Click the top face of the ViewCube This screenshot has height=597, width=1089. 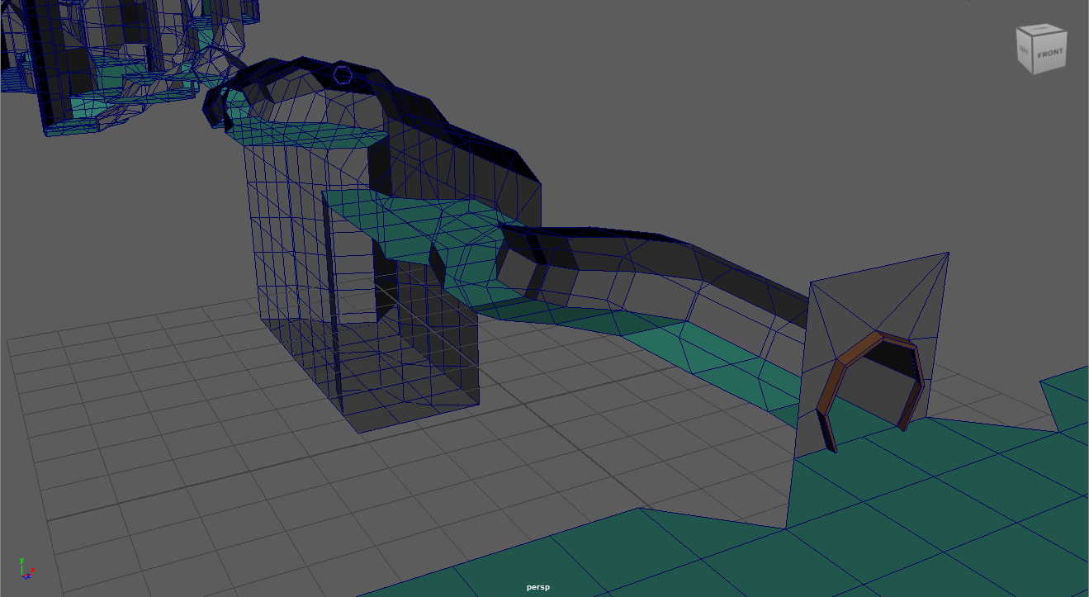(1040, 31)
